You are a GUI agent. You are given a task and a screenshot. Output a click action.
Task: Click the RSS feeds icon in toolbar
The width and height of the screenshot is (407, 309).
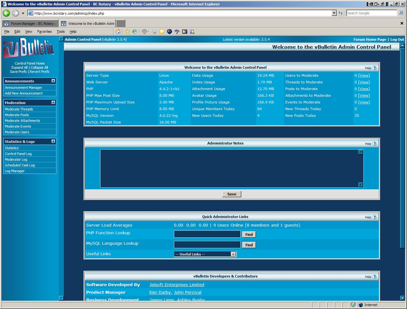145,32
